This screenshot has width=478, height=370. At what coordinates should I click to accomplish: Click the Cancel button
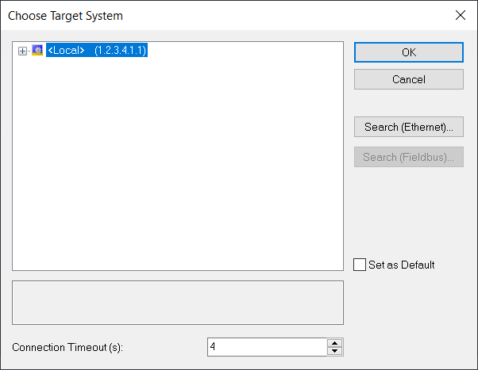click(x=408, y=79)
